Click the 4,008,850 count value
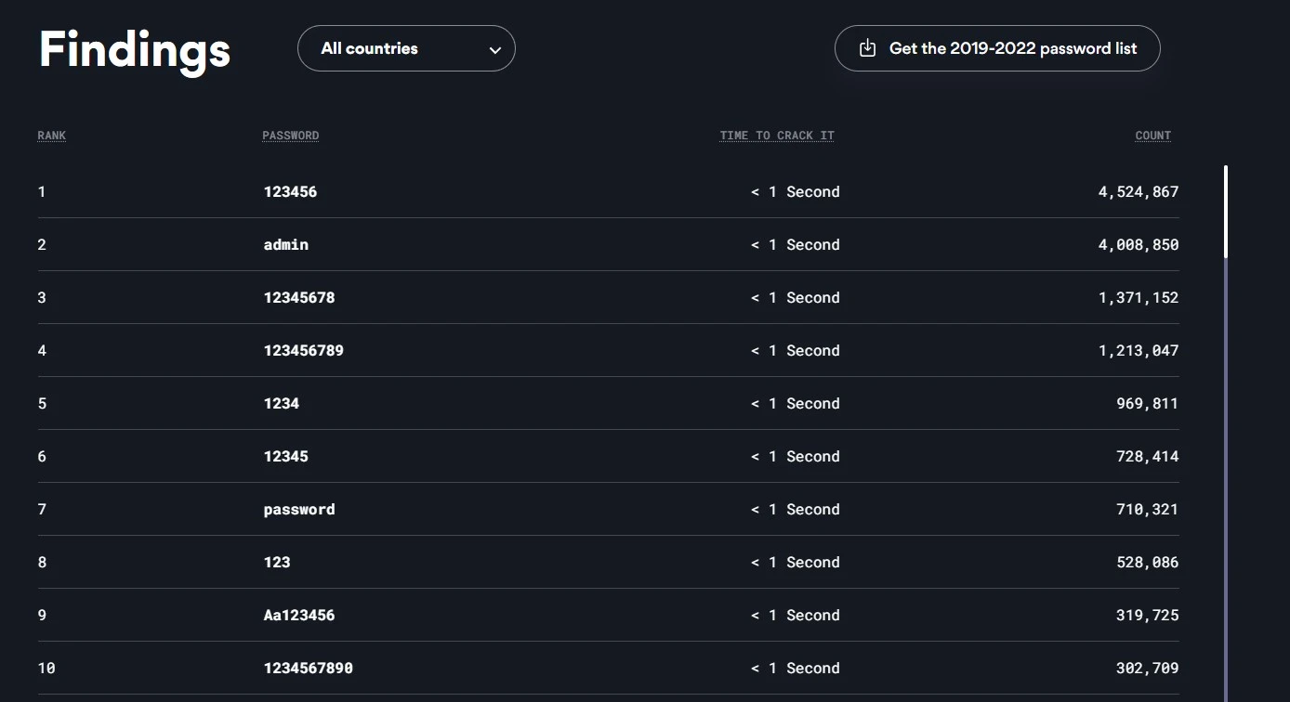Viewport: 1290px width, 702px height. tap(1138, 245)
